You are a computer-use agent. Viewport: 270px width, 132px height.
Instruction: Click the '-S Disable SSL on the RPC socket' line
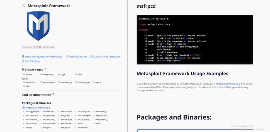point(169,38)
